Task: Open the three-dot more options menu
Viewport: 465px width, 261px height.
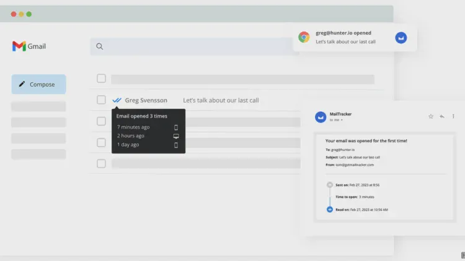Action: [x=453, y=116]
